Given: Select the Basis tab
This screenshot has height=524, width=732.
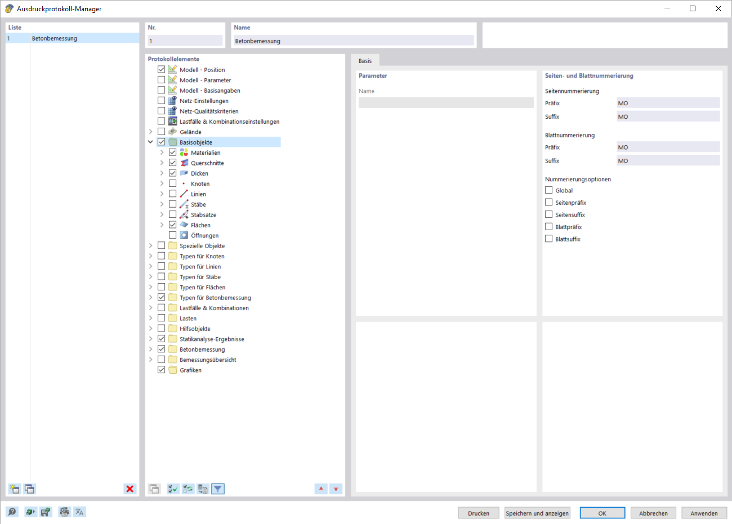Looking at the screenshot, I should point(365,61).
